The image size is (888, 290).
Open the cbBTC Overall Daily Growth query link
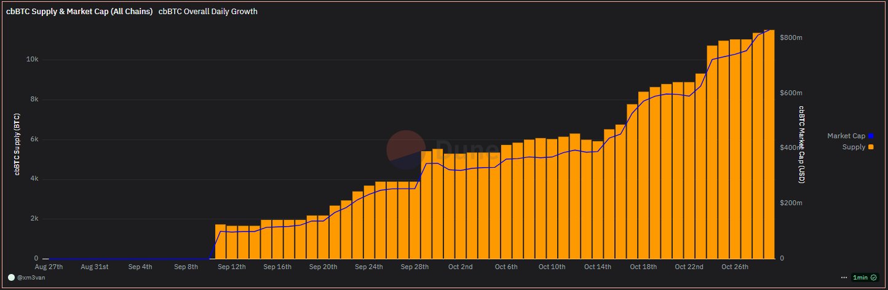click(x=208, y=12)
